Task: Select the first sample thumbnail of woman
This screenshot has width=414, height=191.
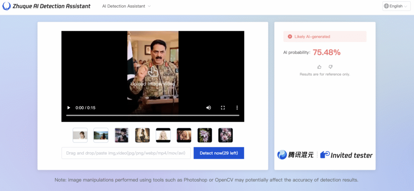Action: (80, 135)
